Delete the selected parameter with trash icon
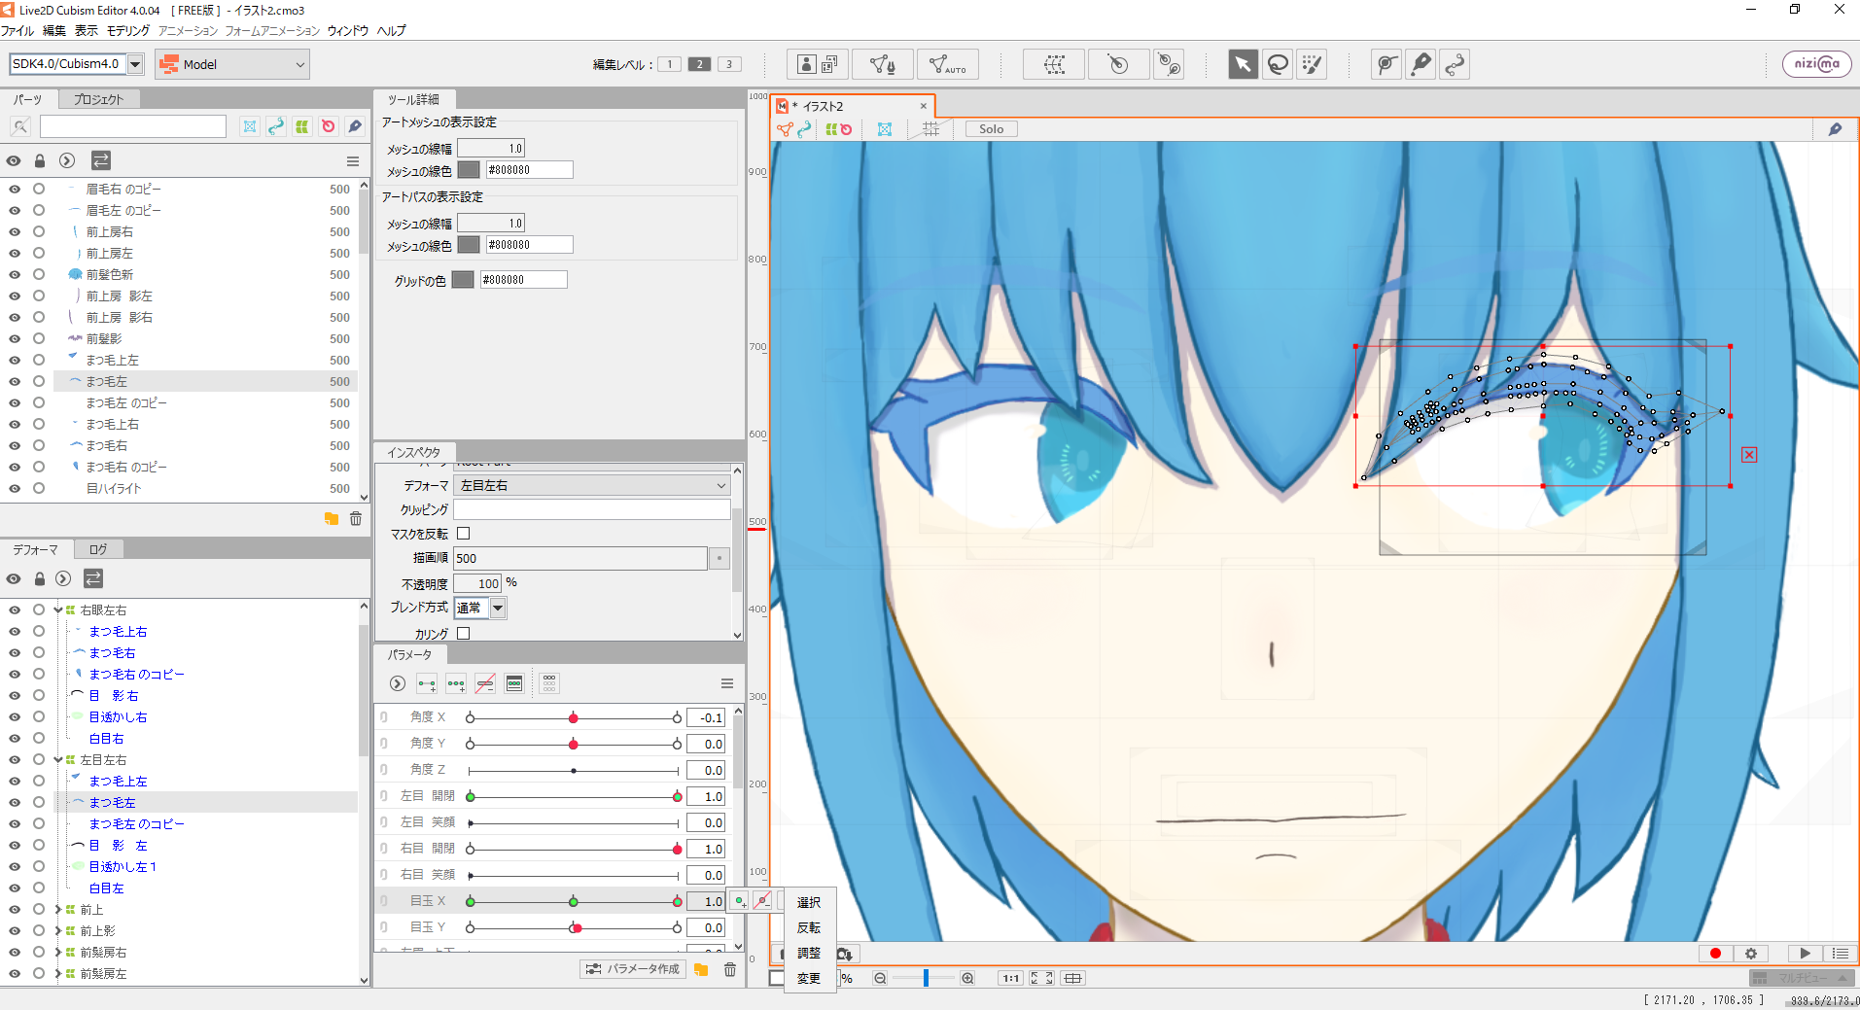Image resolution: width=1860 pixels, height=1010 pixels. pos(730,969)
